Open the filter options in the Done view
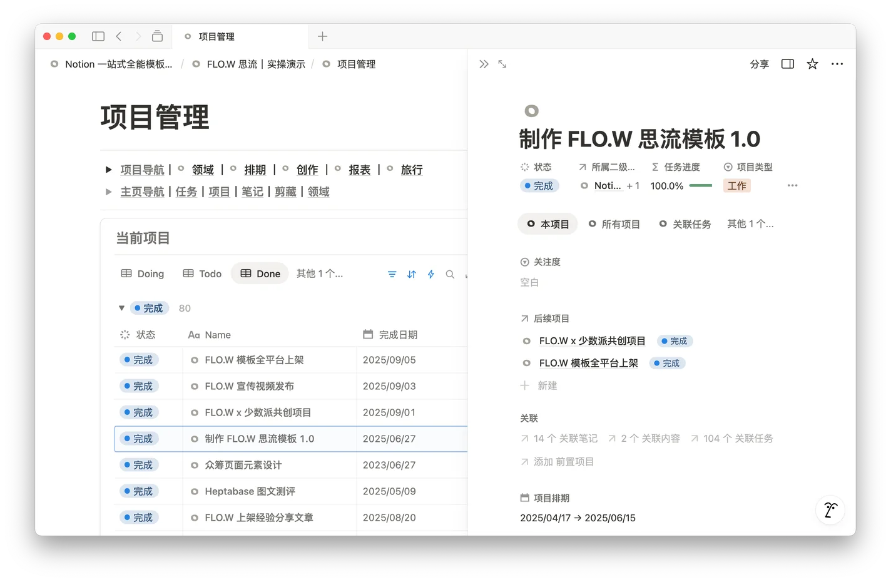The height and width of the screenshot is (582, 891). point(392,274)
